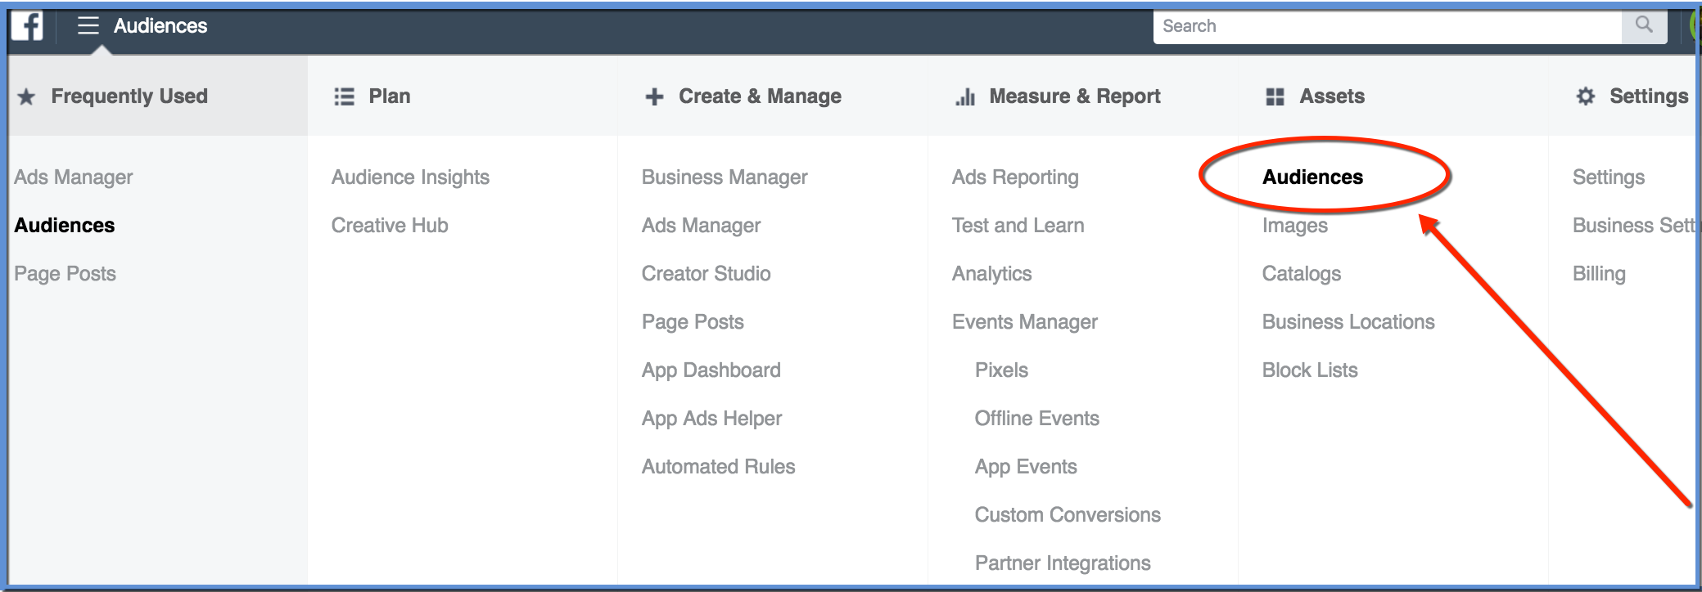This screenshot has height=592, width=1702.
Task: Focus the Search input field
Action: point(1388,26)
